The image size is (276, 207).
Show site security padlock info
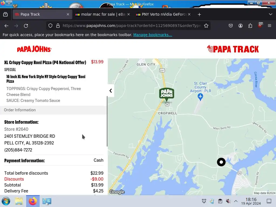click(58, 26)
